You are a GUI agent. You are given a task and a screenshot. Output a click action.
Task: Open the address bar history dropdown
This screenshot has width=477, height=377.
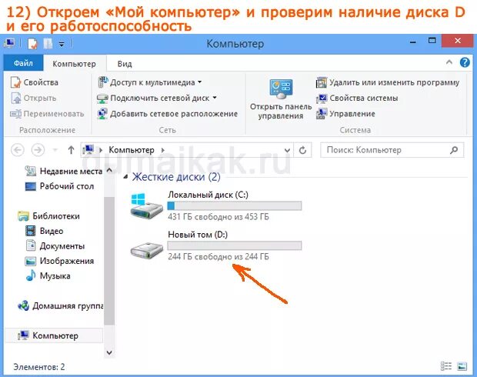286,150
